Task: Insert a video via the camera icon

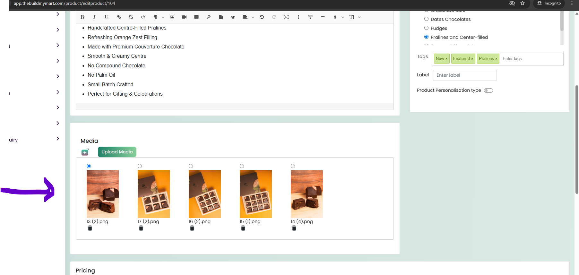Action: click(184, 17)
